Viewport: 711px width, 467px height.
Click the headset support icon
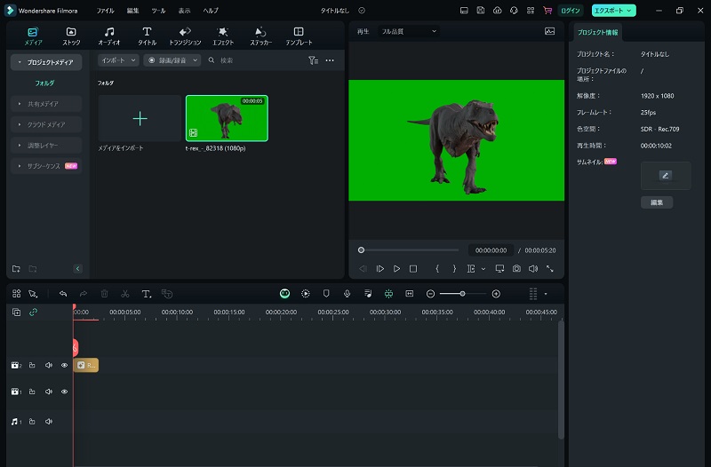point(514,11)
